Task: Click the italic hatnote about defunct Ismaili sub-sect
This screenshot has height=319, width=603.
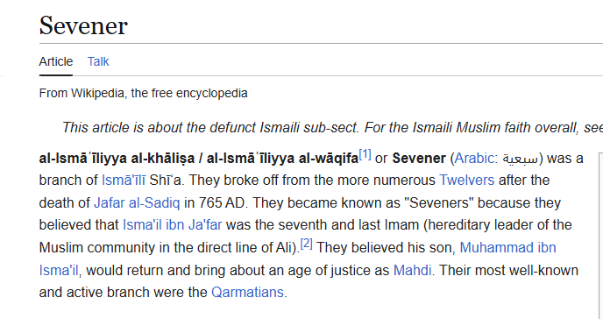Action: click(332, 128)
